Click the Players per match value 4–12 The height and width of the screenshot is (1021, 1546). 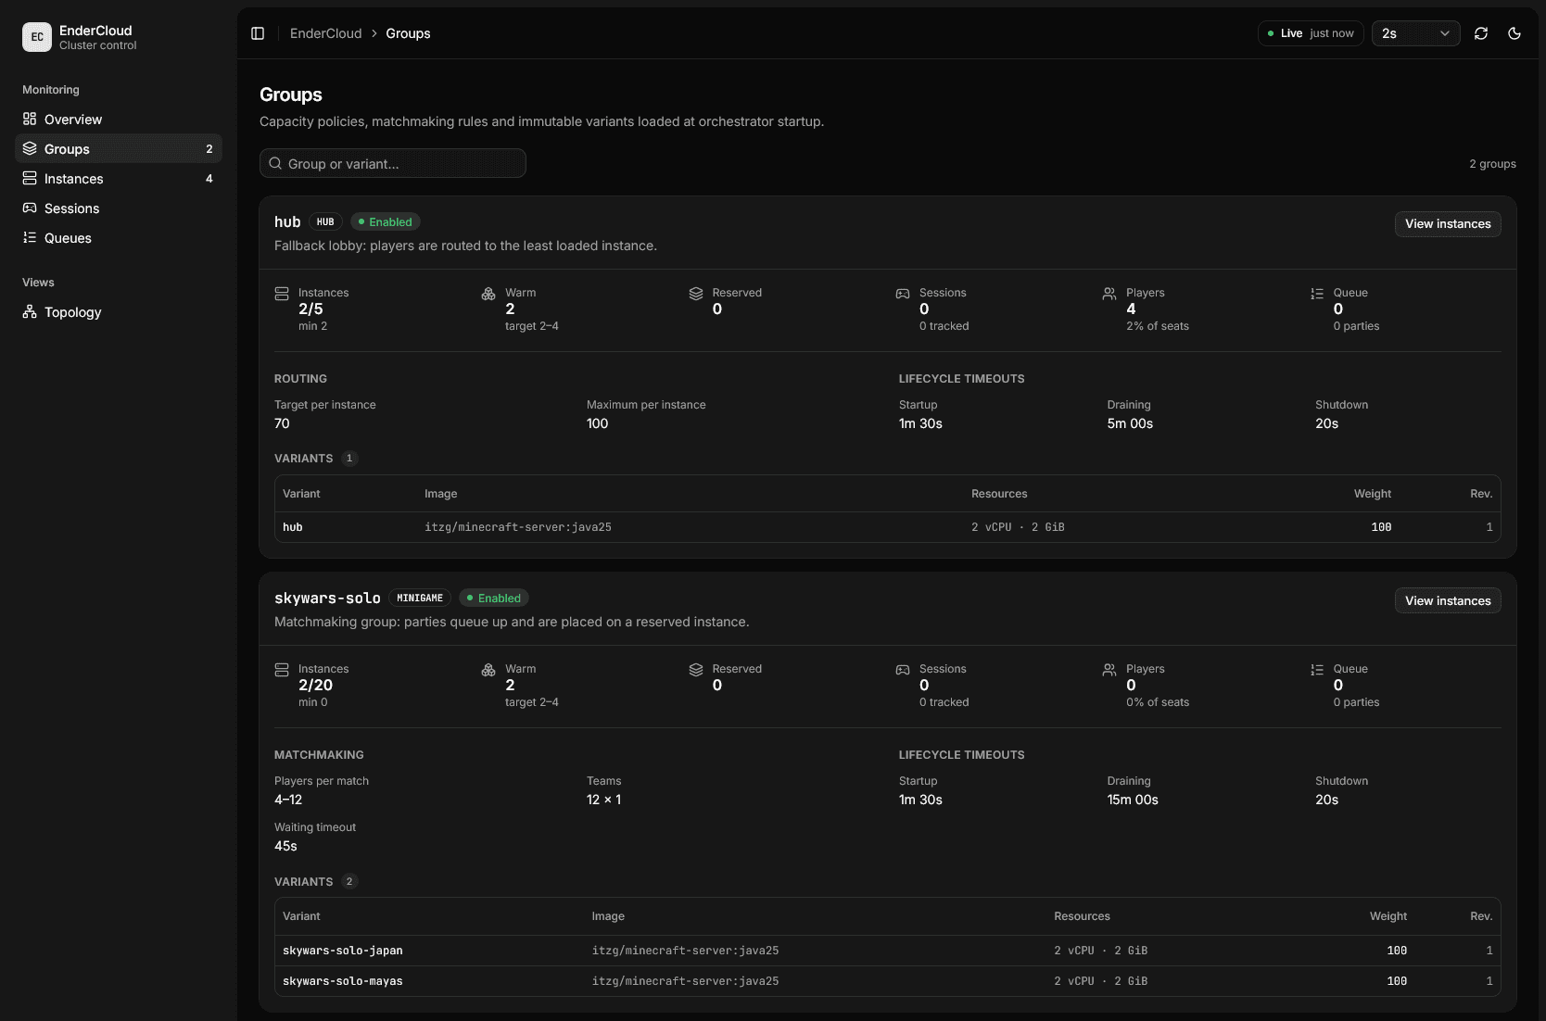click(x=288, y=800)
